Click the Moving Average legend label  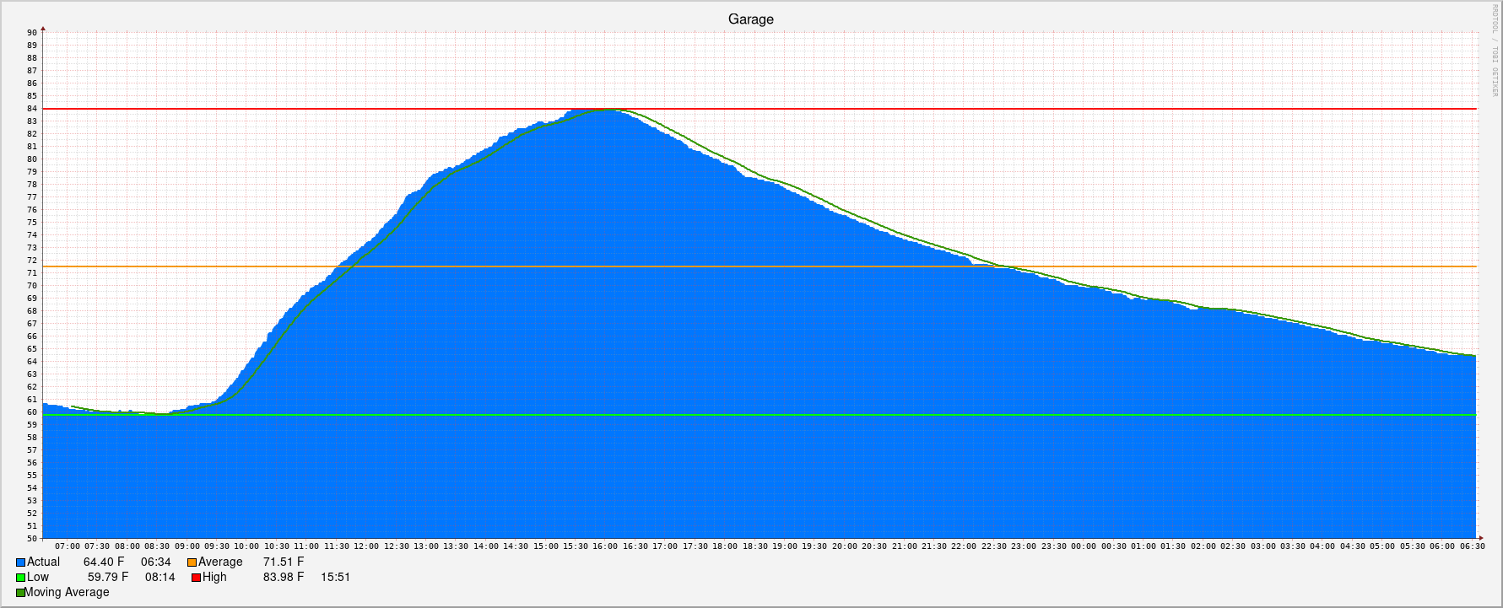coord(67,593)
